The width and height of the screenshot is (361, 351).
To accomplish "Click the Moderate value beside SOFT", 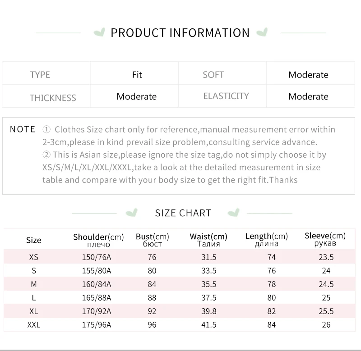I will click(308, 75).
